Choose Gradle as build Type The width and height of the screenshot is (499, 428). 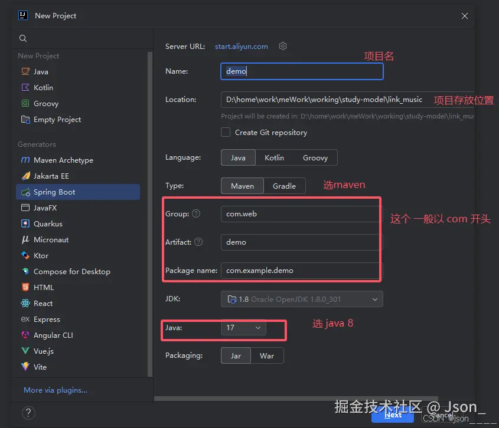pos(284,186)
